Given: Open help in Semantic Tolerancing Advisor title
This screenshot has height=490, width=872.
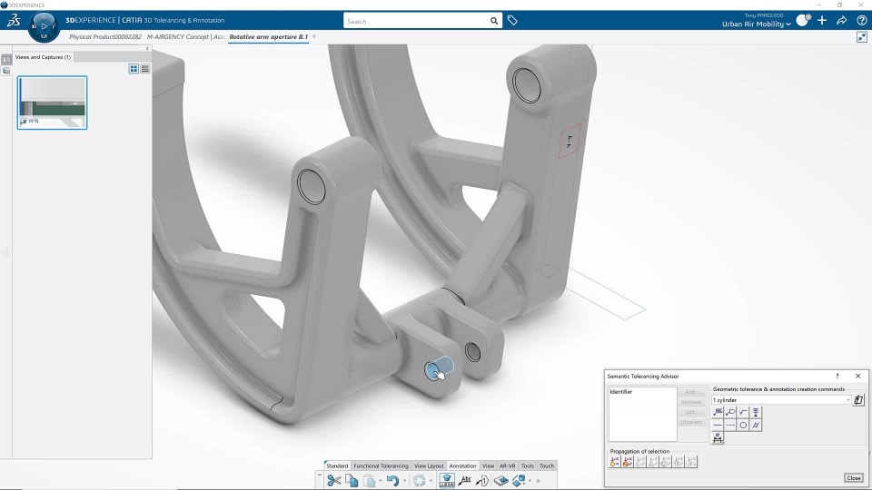Looking at the screenshot, I should 837,376.
